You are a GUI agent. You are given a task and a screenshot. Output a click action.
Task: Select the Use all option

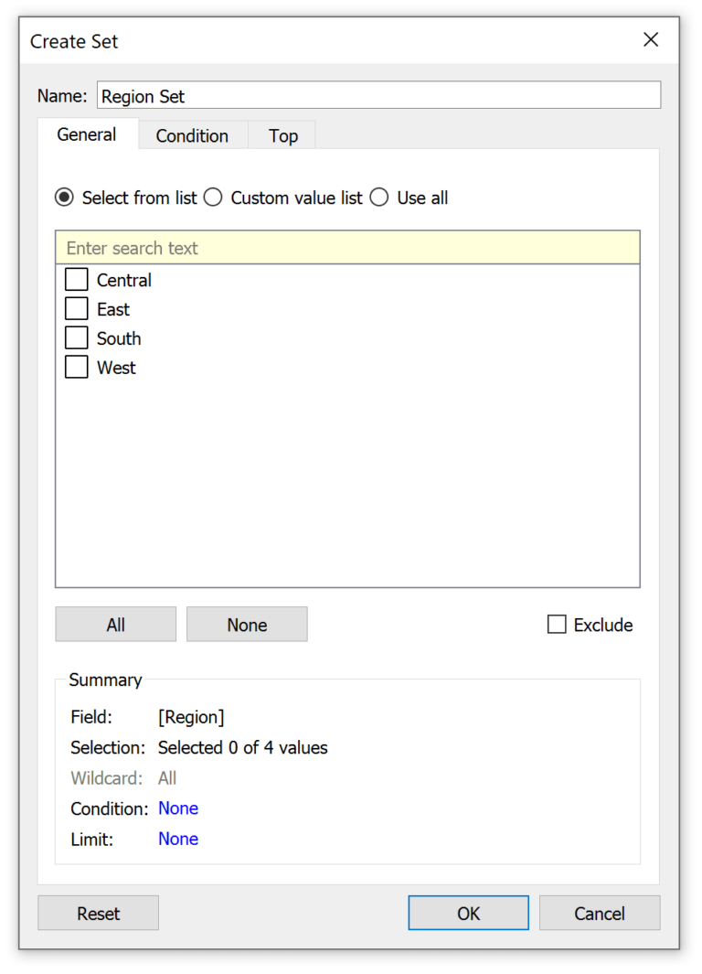pos(379,197)
